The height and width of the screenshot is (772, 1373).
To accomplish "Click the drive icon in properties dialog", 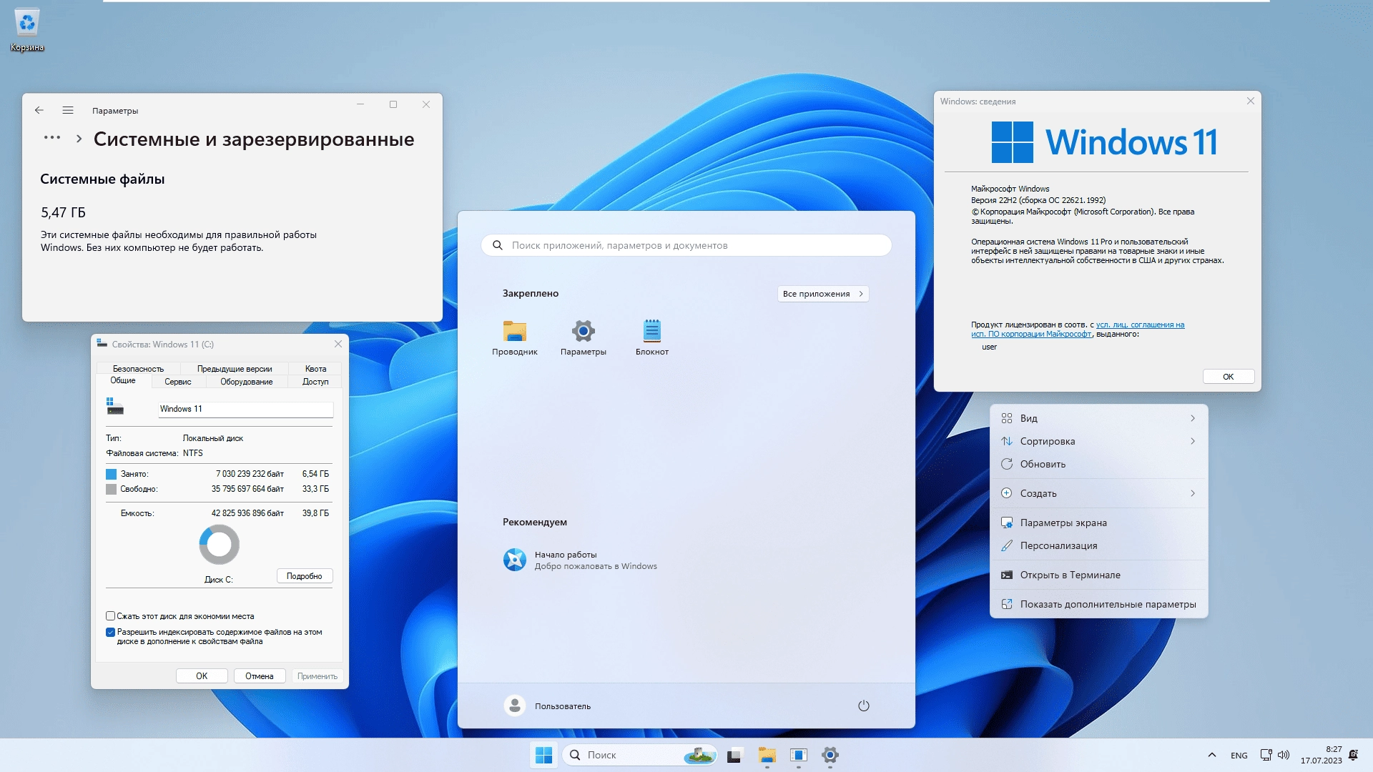I will (114, 407).
